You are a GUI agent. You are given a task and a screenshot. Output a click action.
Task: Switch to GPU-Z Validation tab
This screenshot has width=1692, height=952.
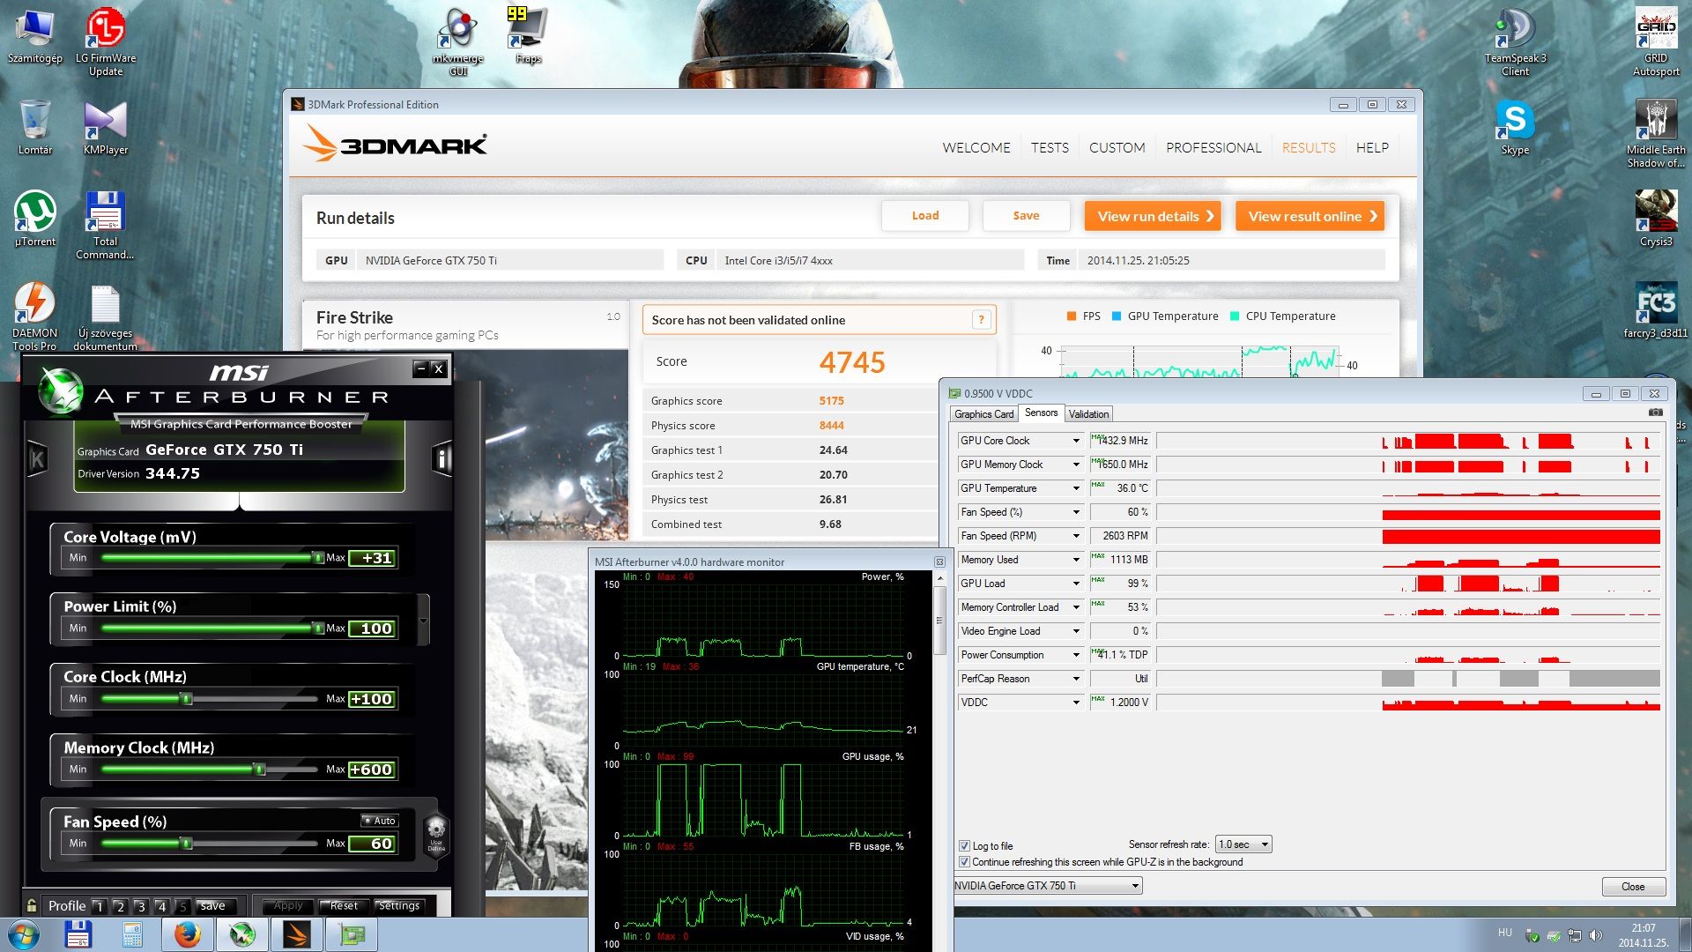pos(1088,414)
